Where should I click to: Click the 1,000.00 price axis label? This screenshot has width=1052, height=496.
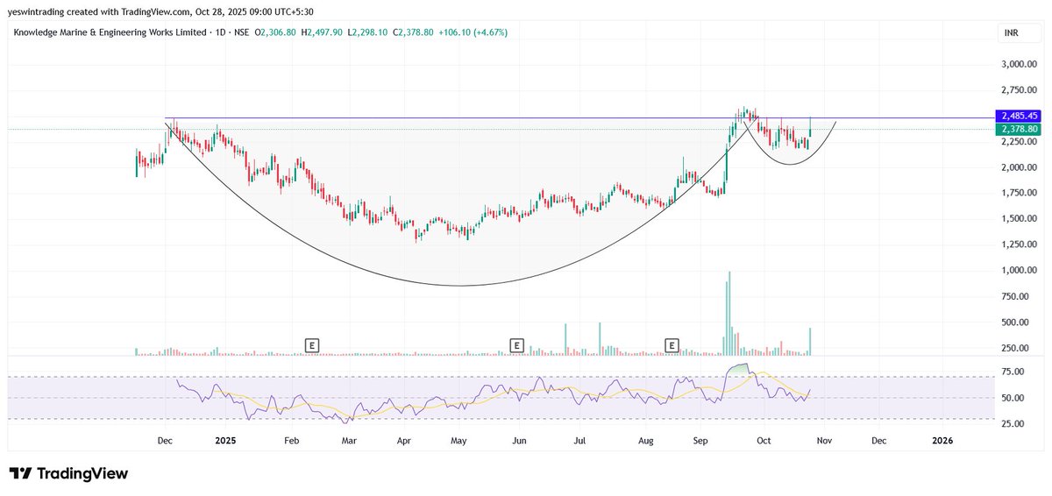coord(1021,271)
